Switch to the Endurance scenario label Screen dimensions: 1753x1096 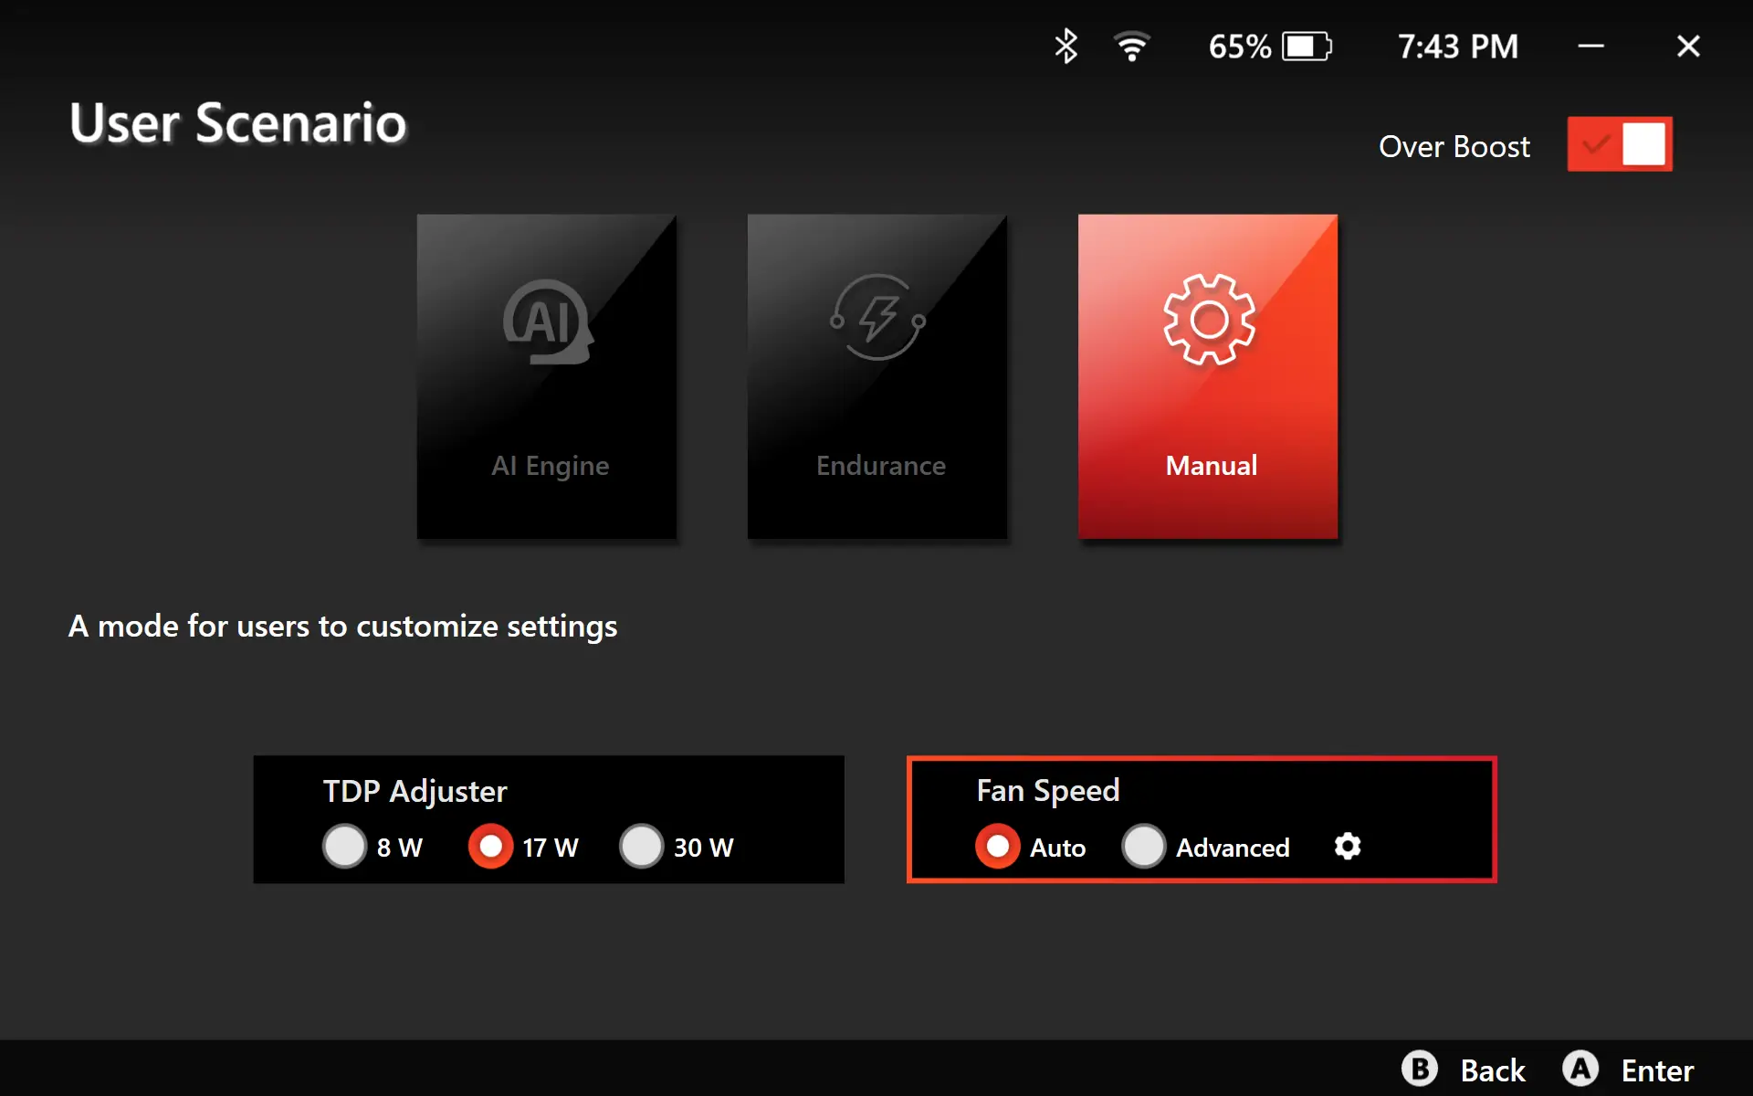pyautogui.click(x=880, y=466)
